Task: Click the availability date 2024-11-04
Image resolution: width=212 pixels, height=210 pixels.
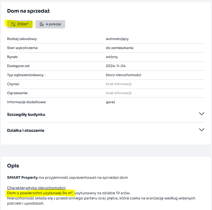Action: (x=116, y=66)
